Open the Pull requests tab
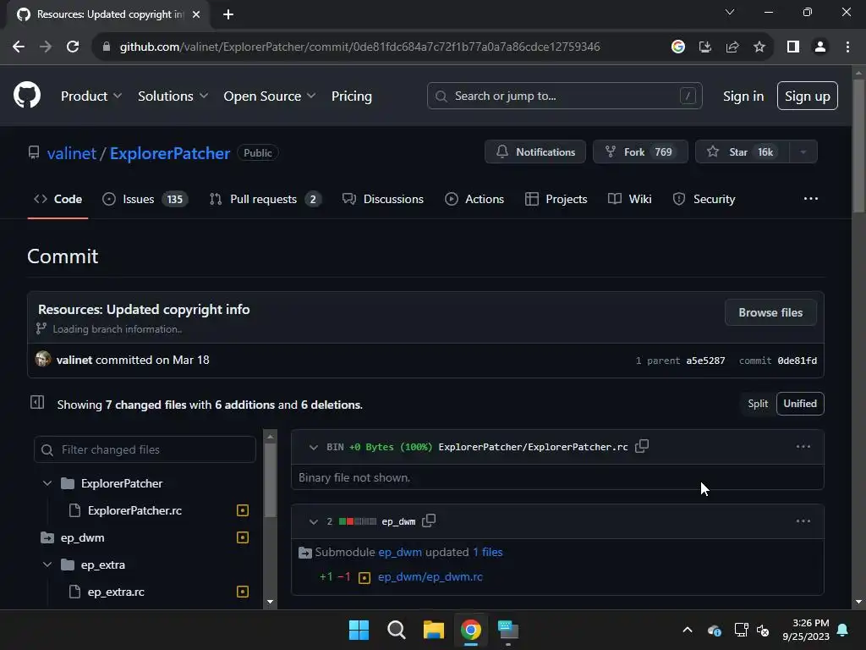The height and width of the screenshot is (650, 866). [265, 199]
